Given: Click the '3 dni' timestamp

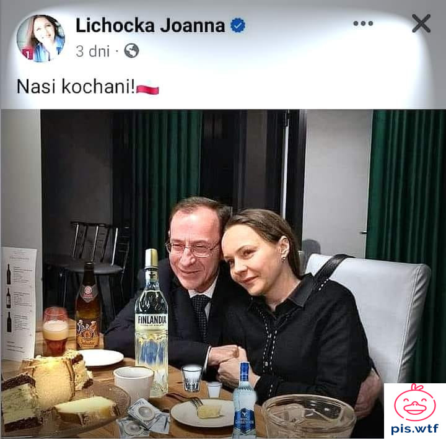Looking at the screenshot, I should point(93,51).
